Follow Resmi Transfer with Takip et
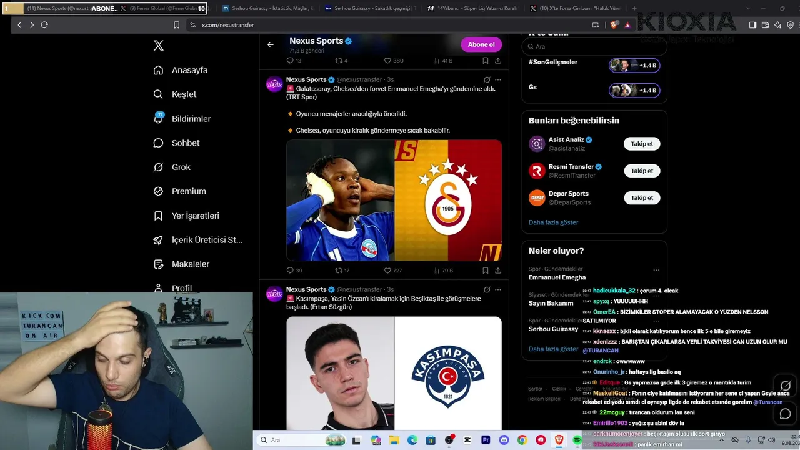Viewport: 800px width, 450px height. coord(642,171)
